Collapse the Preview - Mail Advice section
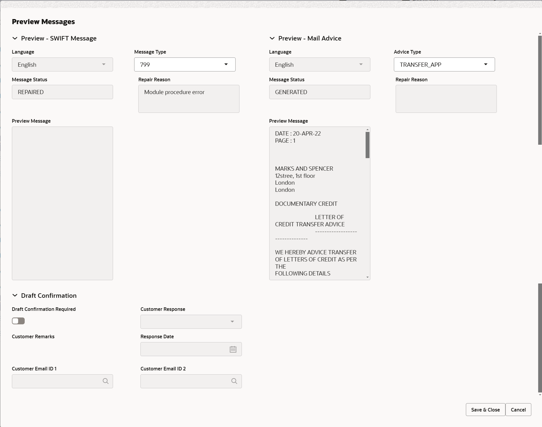Screen dimensions: 542x427 (x=272, y=38)
